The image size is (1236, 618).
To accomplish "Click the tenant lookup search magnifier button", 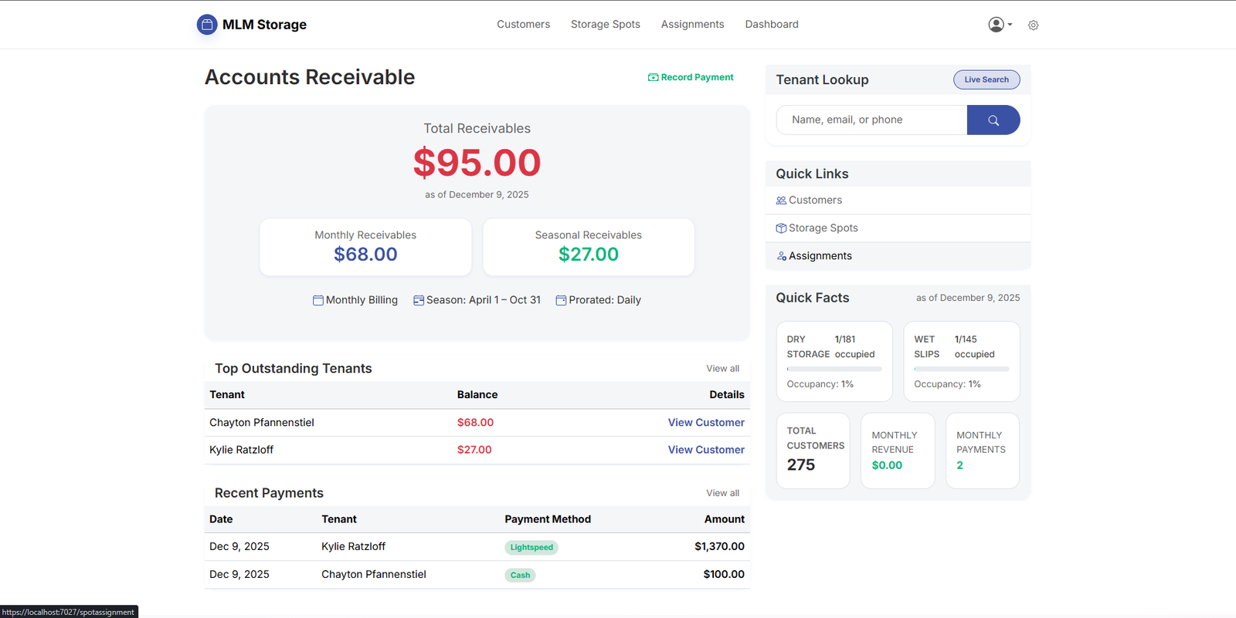I will 993,120.
